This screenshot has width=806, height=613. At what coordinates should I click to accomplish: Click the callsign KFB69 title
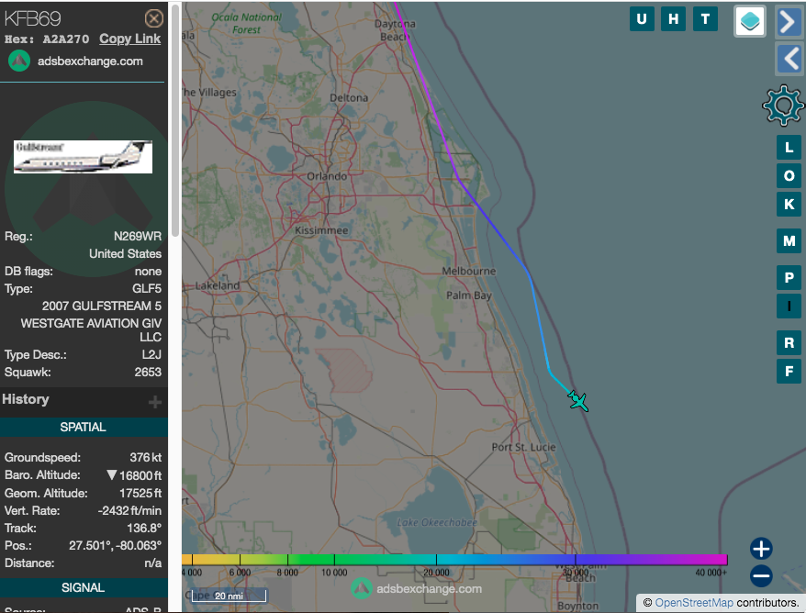(33, 19)
